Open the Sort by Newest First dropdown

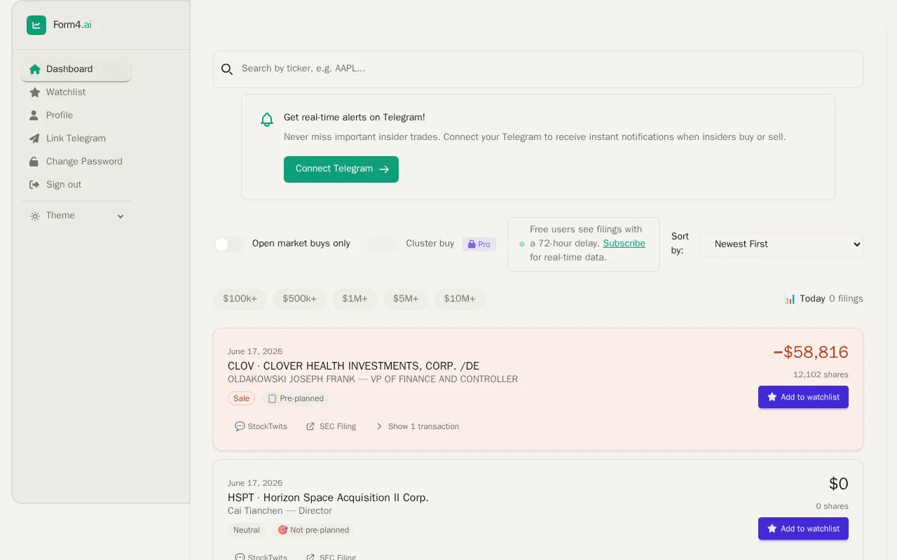781,244
